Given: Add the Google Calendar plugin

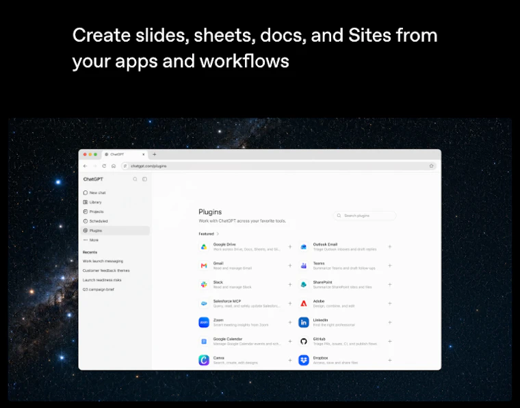Looking at the screenshot, I should [290, 342].
